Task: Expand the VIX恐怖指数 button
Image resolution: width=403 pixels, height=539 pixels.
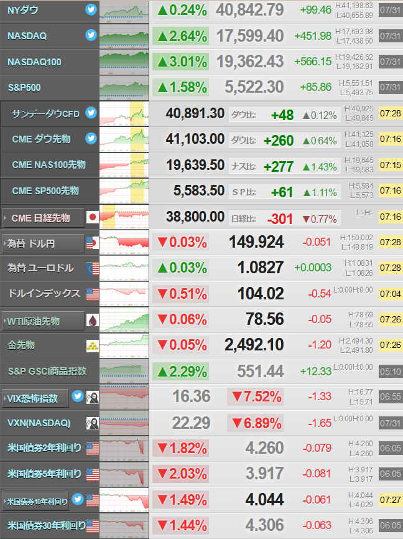Action: pos(35,398)
